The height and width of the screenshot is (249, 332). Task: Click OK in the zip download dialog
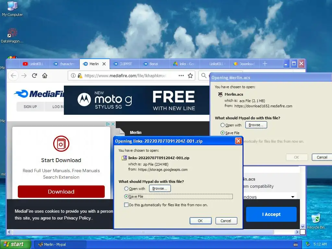point(200,220)
